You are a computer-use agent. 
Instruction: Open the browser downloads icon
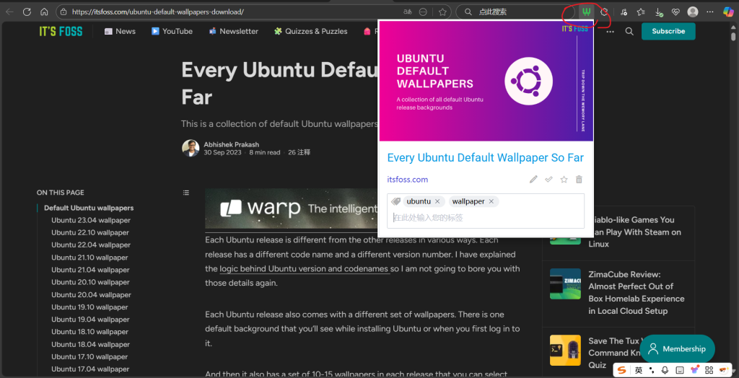click(658, 12)
